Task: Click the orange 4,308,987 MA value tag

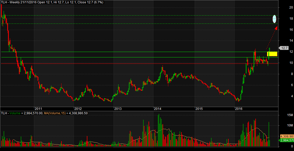Action: [286, 136]
